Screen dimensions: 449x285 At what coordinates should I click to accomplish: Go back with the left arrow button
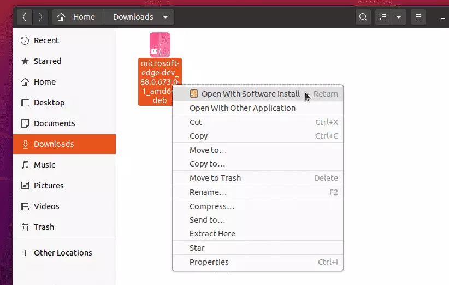coord(25,17)
